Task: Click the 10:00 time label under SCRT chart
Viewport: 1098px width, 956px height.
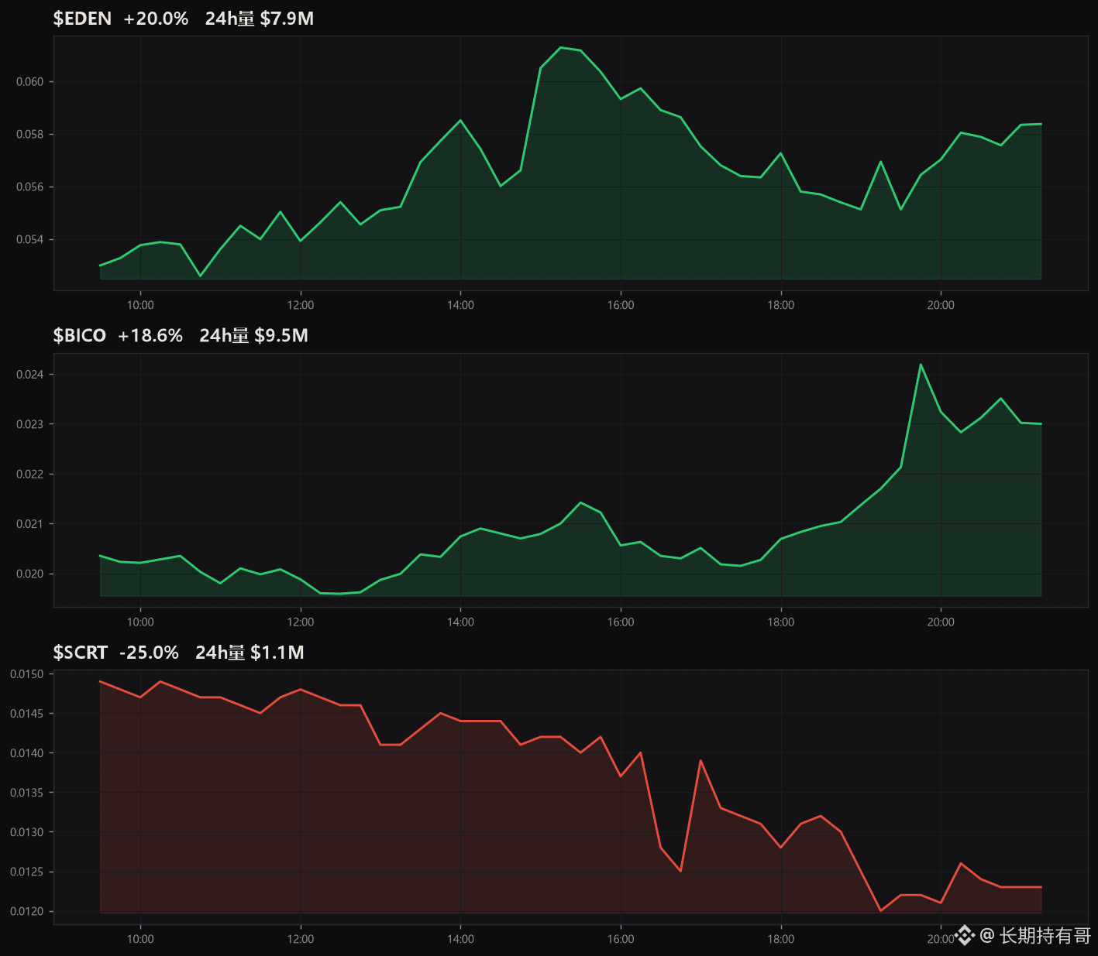Action: pos(140,939)
